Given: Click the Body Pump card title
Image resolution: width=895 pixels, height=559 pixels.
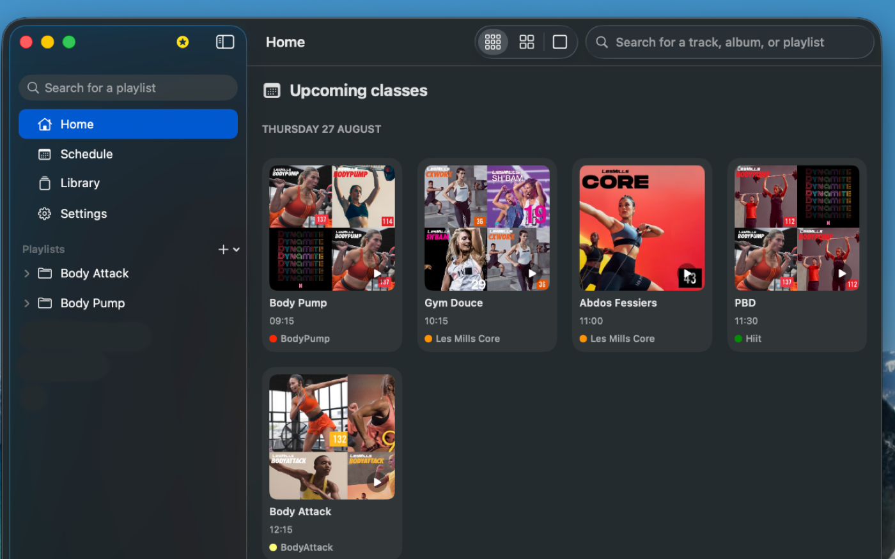Looking at the screenshot, I should click(298, 303).
